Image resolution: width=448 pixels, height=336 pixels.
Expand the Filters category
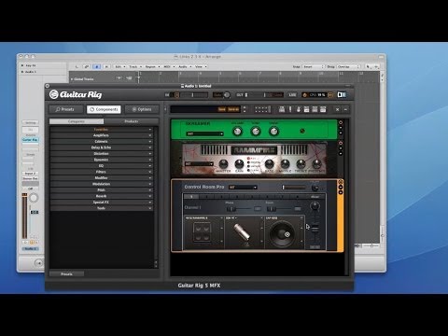point(102,172)
